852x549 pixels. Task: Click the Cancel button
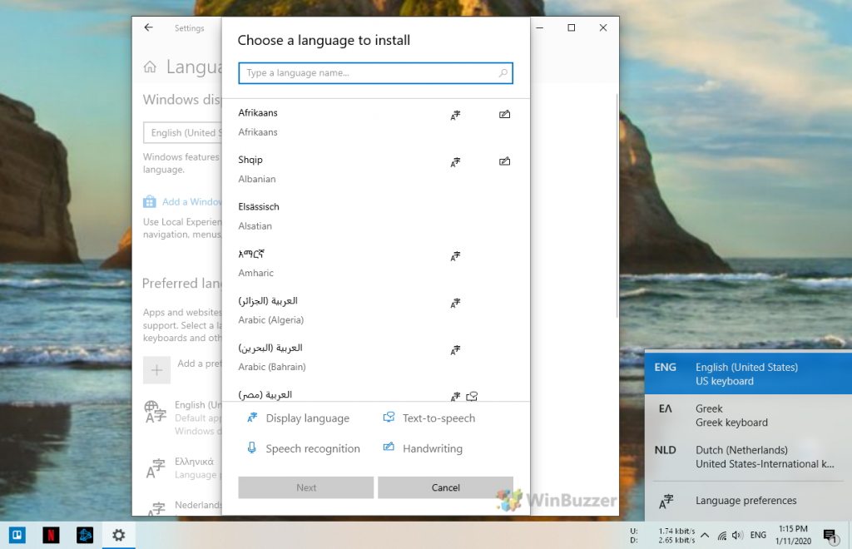[445, 487]
